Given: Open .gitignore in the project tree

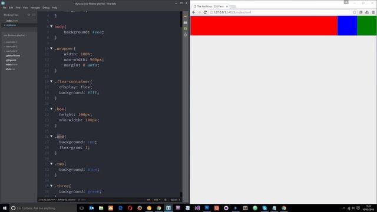Looking at the screenshot, I should coord(11,60).
